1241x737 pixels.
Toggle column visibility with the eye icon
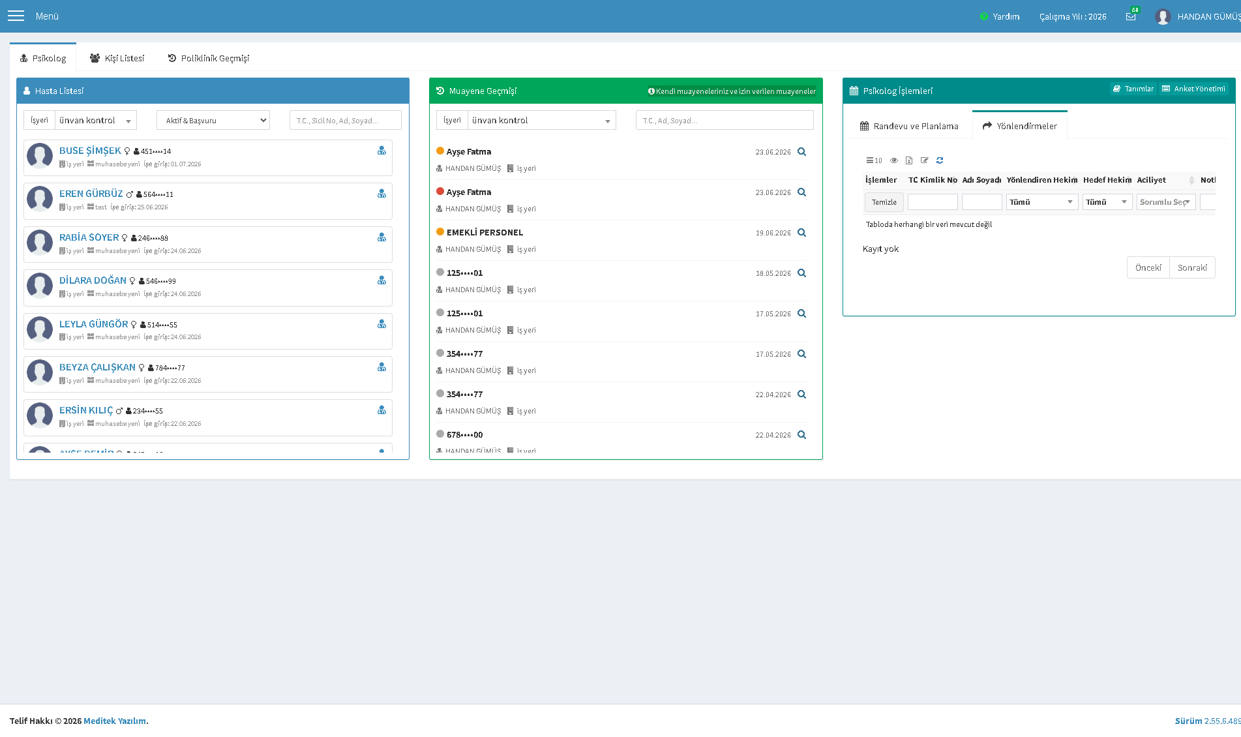[894, 160]
